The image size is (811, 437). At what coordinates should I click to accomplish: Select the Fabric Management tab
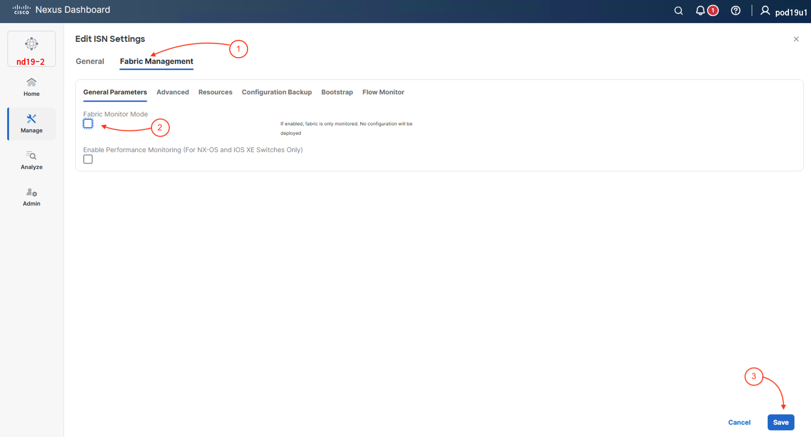pos(156,61)
